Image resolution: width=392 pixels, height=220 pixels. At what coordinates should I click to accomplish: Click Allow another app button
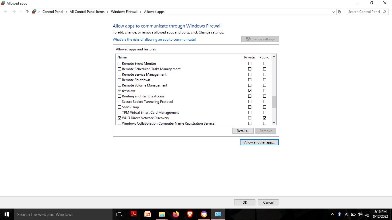259,142
